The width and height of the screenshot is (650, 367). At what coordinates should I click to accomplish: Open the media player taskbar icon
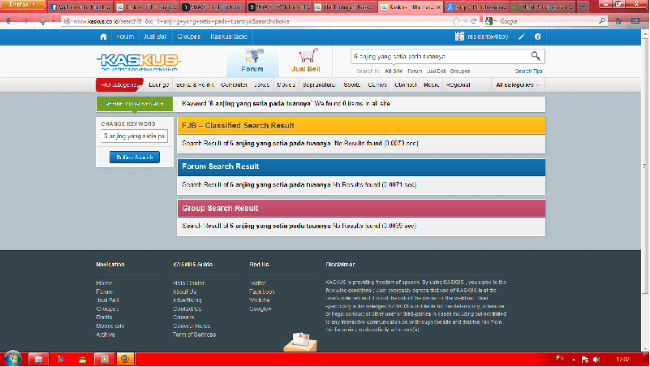pyautogui.click(x=104, y=359)
